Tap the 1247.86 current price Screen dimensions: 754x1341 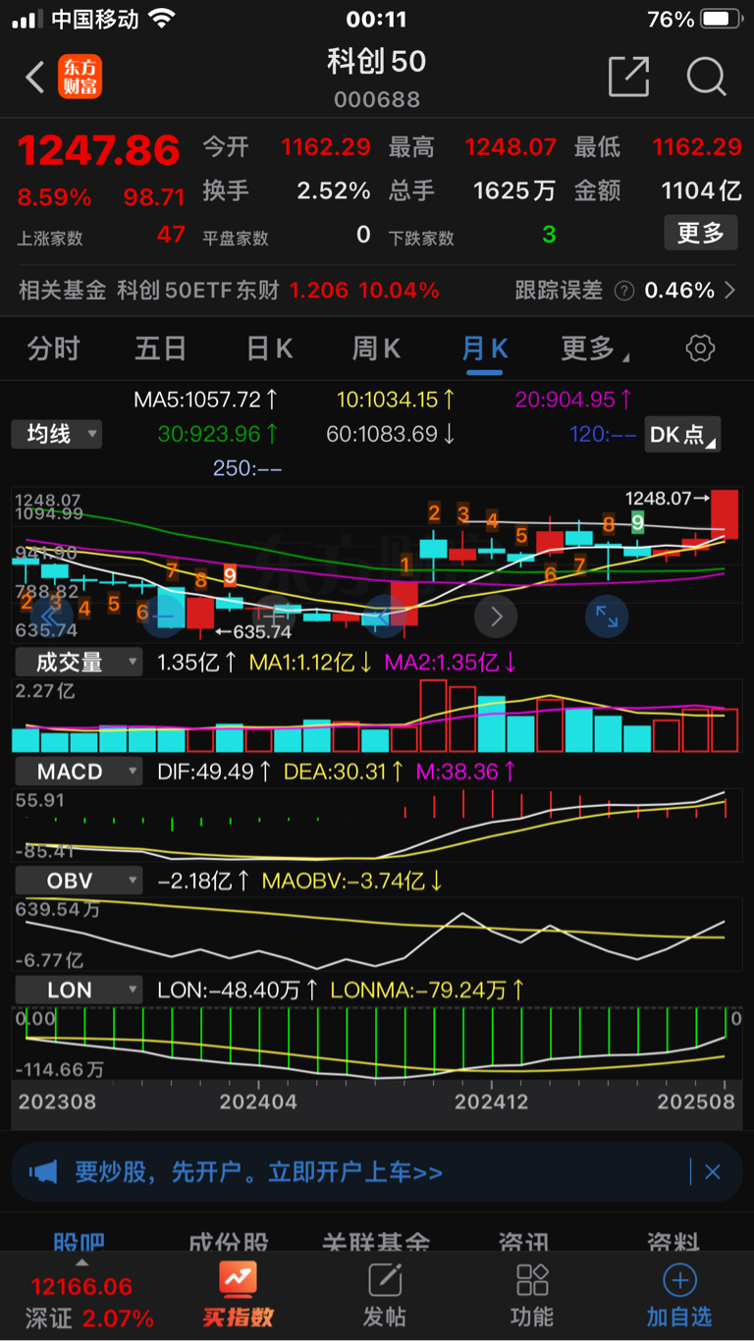pos(98,150)
